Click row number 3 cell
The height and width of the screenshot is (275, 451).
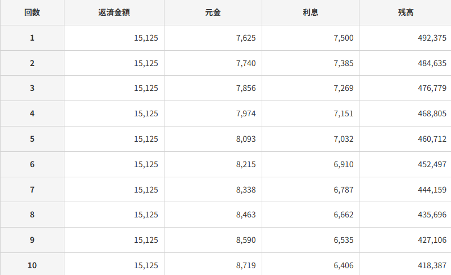click(x=32, y=88)
